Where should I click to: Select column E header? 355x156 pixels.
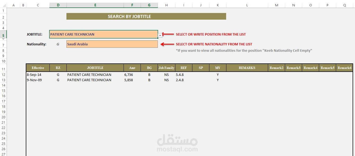point(95,5)
